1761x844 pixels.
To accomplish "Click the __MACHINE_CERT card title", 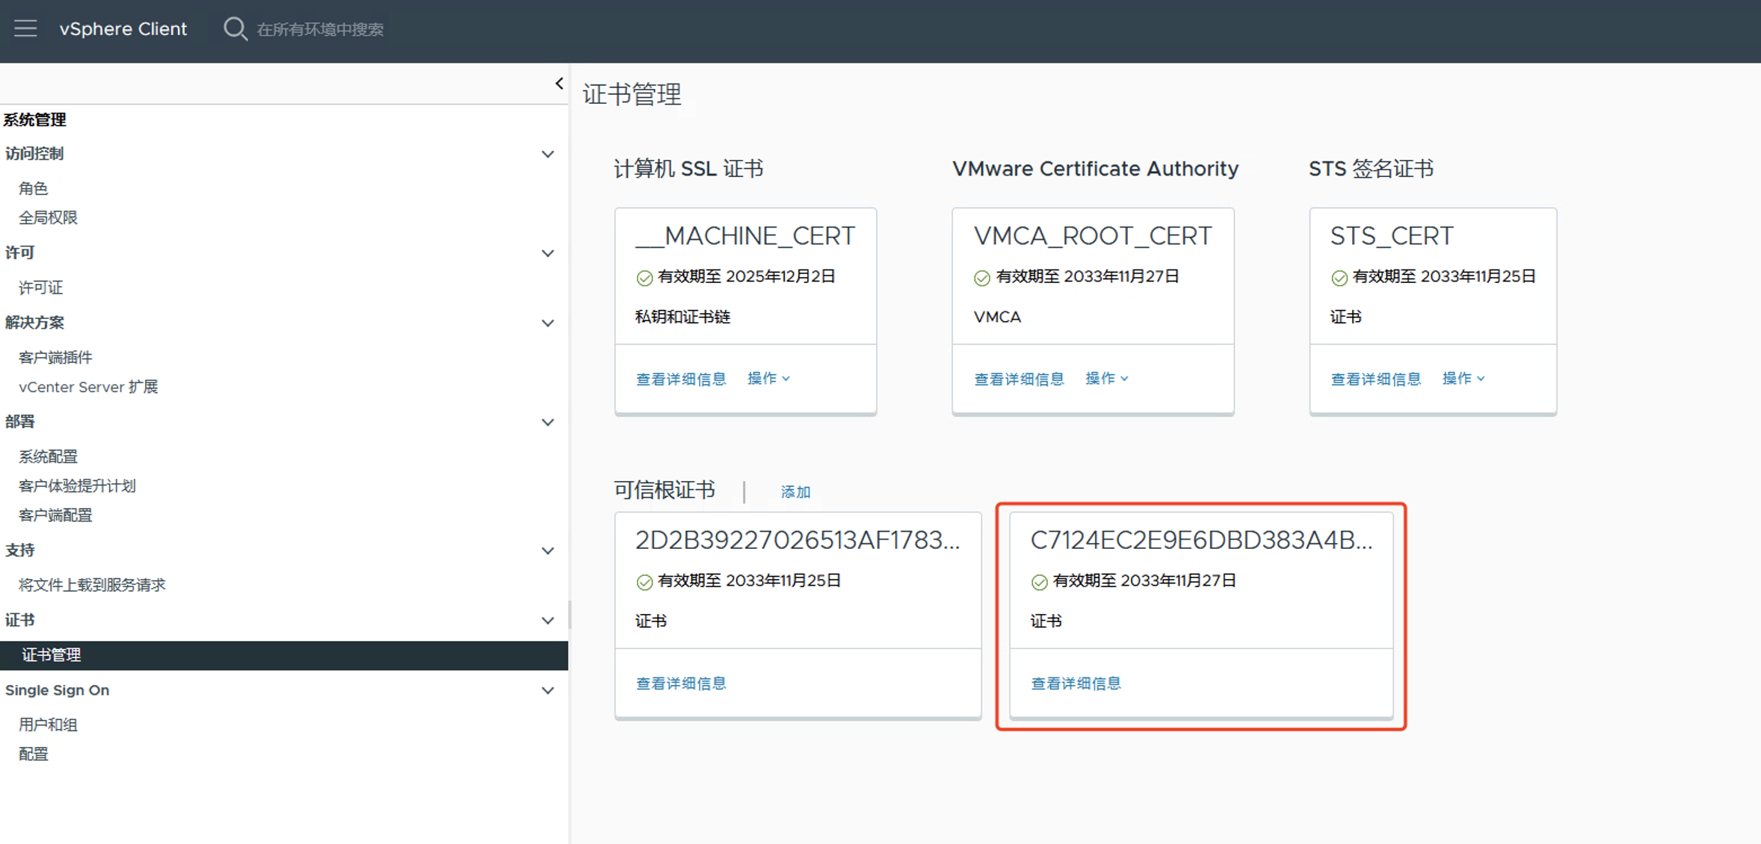I will point(744,236).
